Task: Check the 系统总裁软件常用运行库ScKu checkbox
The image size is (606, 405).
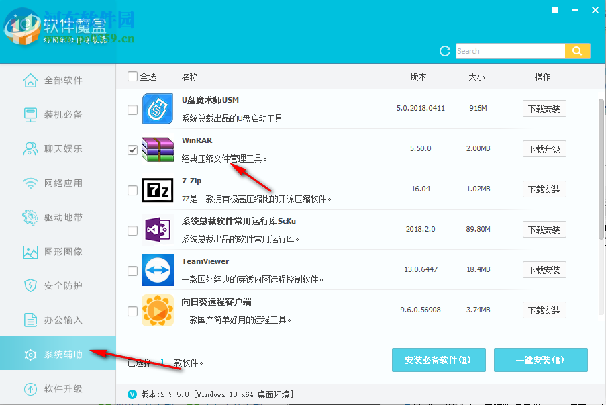Action: pos(133,230)
